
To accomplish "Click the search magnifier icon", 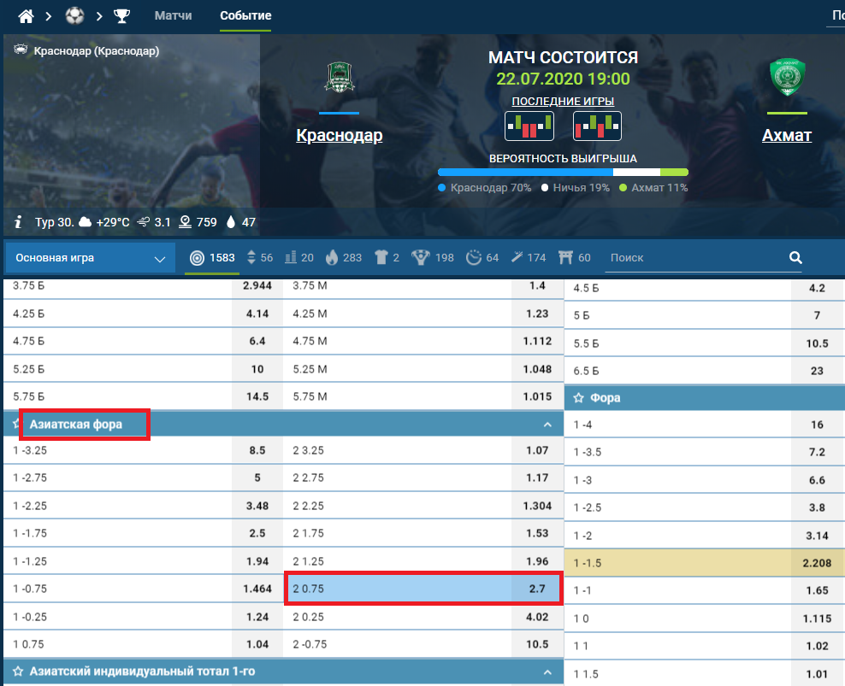I will point(795,257).
